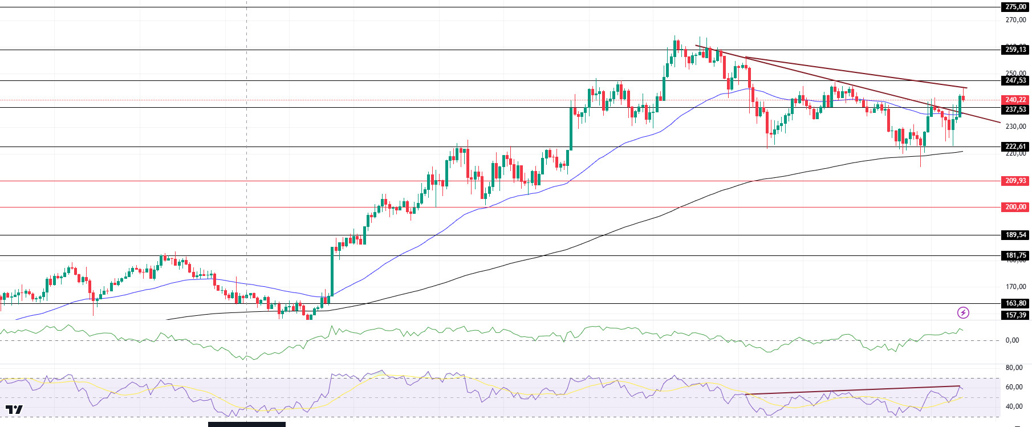Select the 237,53 price level label
This screenshot has height=427, width=1032.
pos(1015,109)
